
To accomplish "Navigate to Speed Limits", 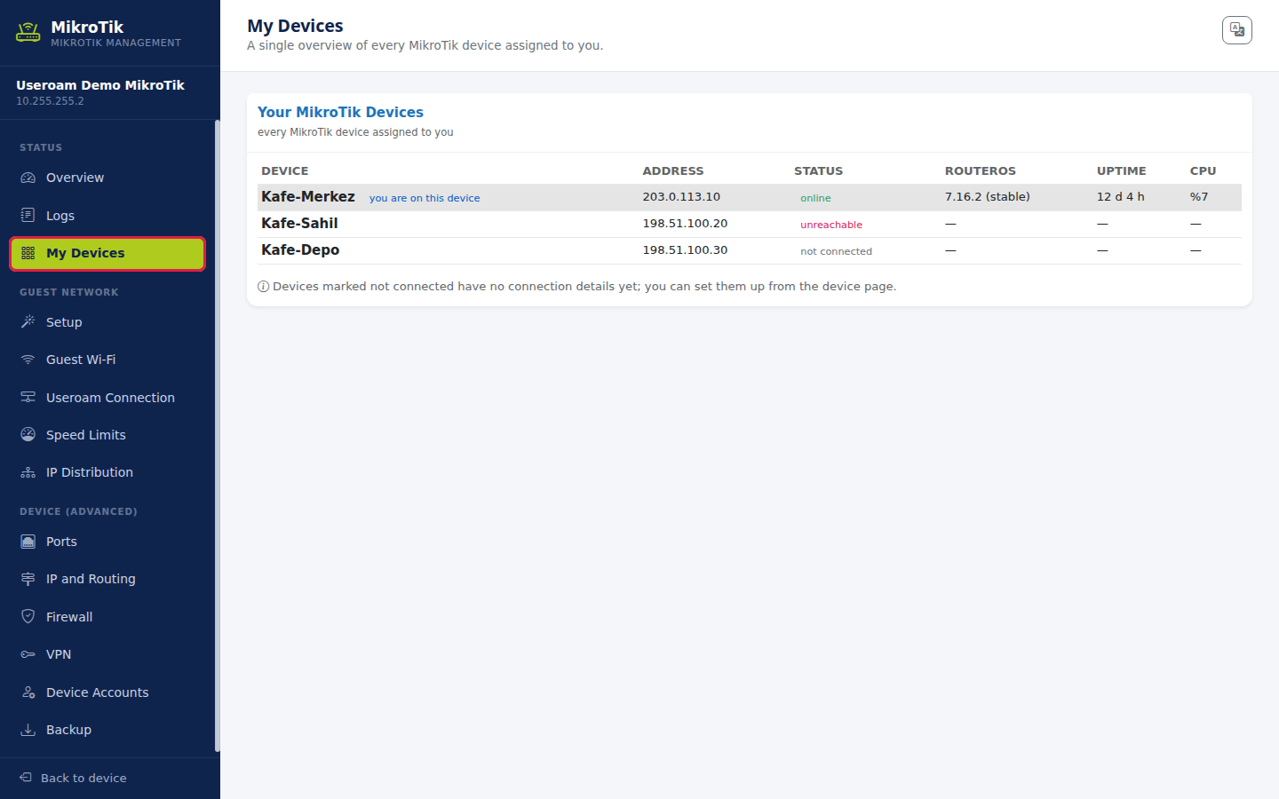I will 107,435.
